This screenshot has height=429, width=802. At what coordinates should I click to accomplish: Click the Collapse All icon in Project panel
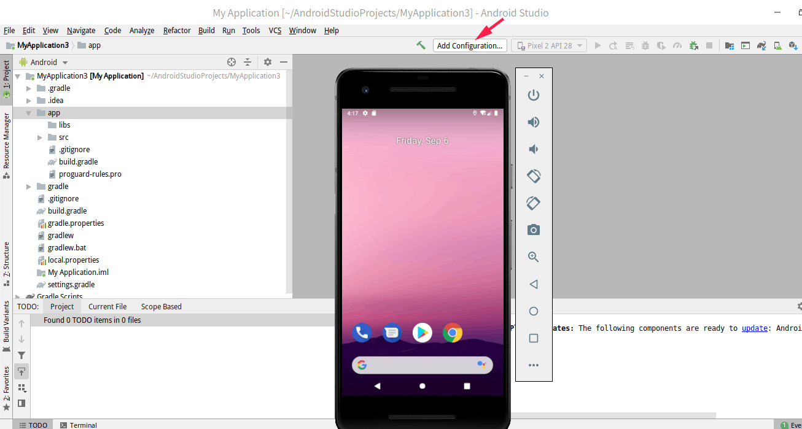pyautogui.click(x=247, y=62)
